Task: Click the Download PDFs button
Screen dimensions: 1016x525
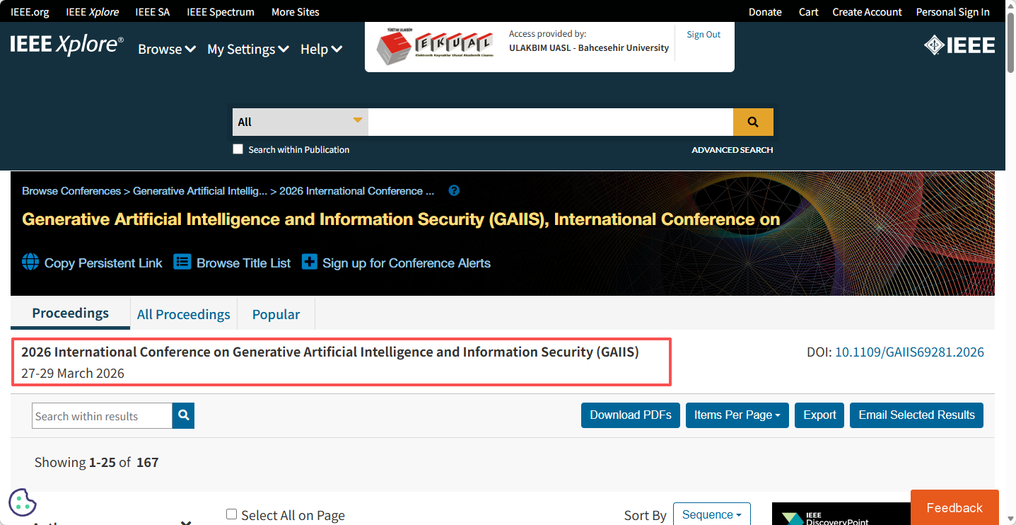Action: pos(631,415)
